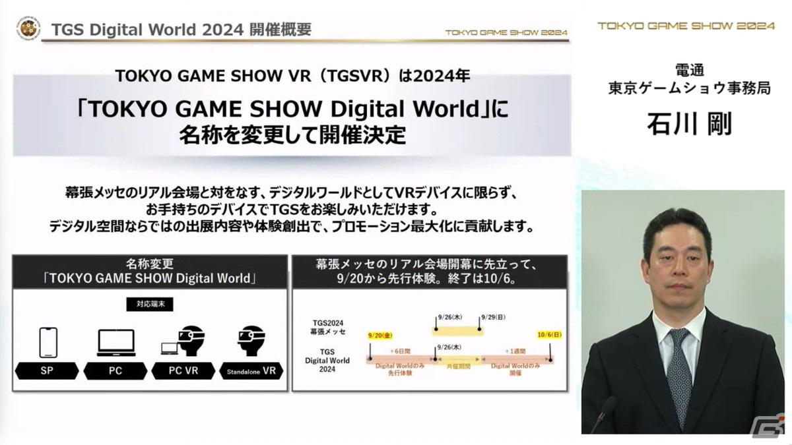The height and width of the screenshot is (445, 792).
Task: Click the speaker name 石川 剛
Action: pos(690,123)
